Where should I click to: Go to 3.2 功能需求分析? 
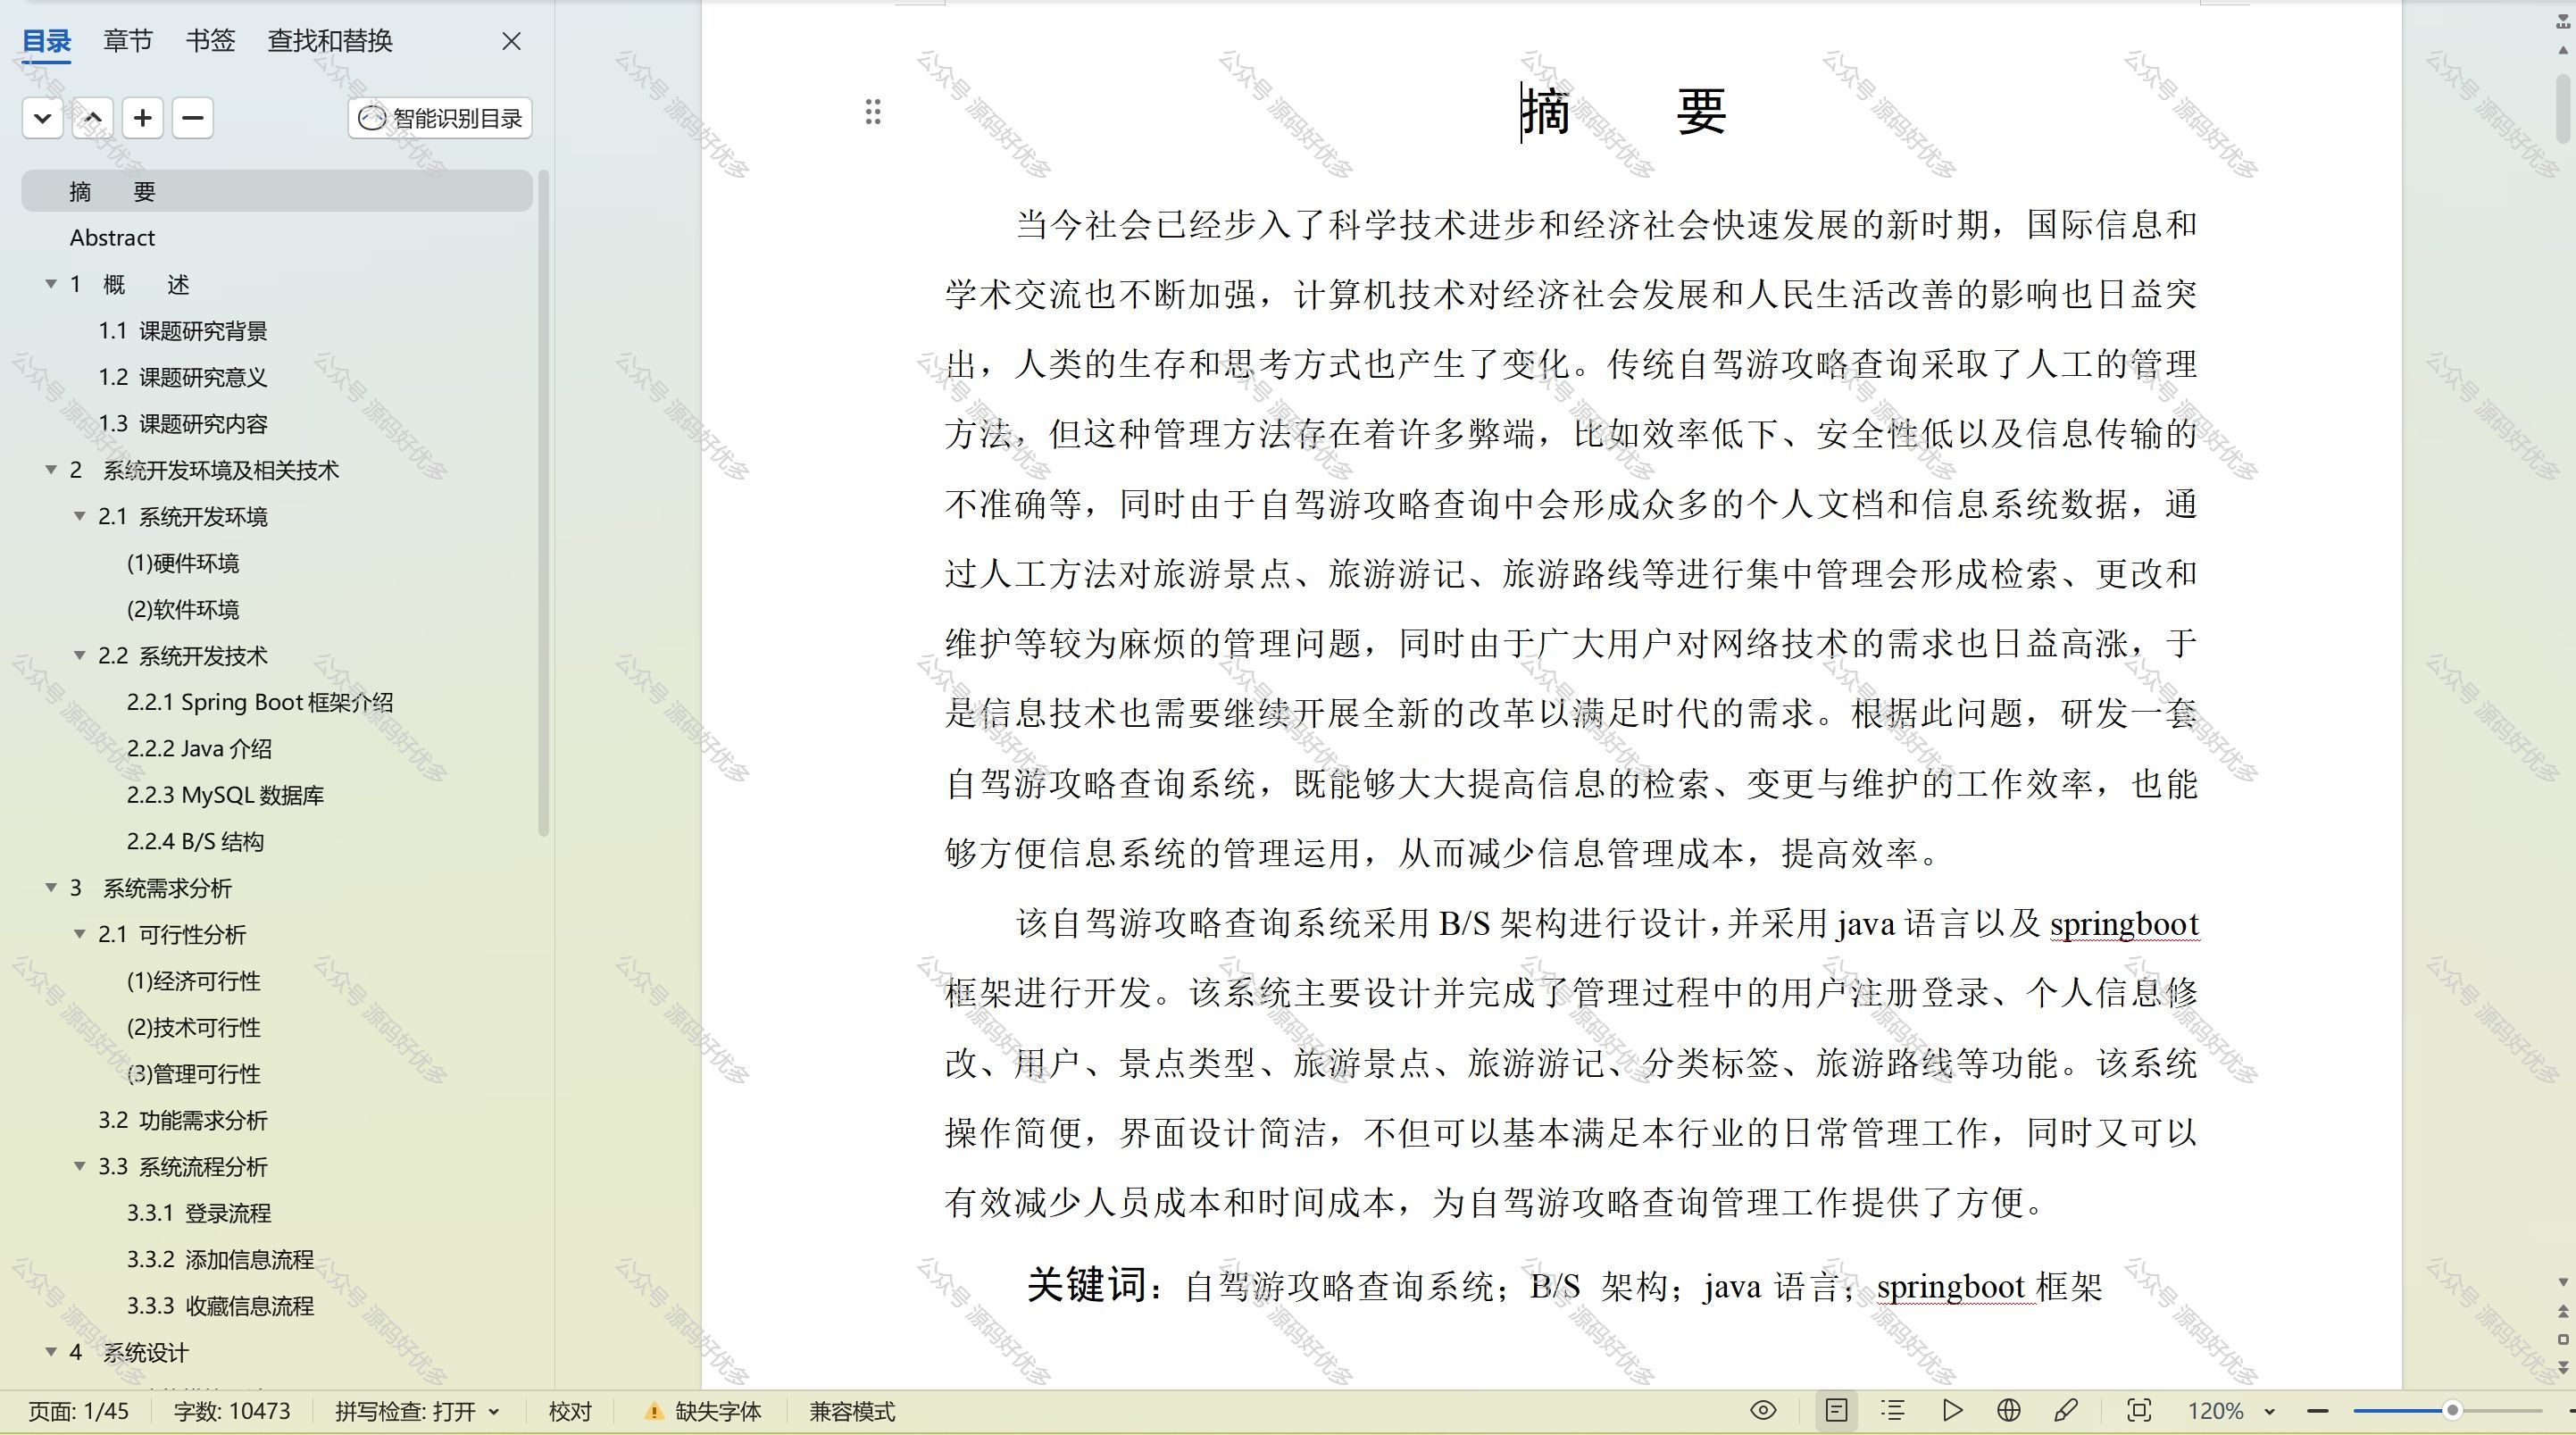pos(183,1120)
